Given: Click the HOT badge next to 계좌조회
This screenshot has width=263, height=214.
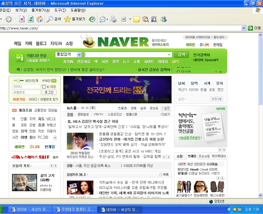Looking at the screenshot, I should [14, 110].
